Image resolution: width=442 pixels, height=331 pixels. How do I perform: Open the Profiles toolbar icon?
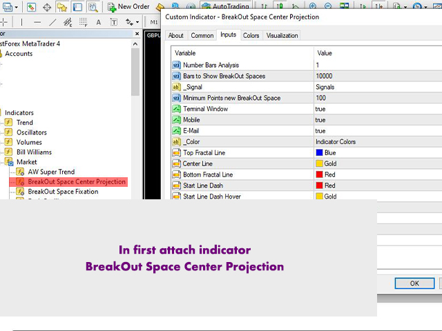click(x=8, y=7)
